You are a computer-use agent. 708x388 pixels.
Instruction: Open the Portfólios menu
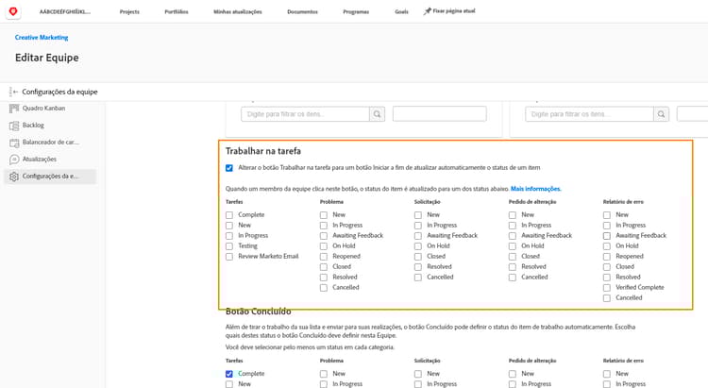point(177,11)
